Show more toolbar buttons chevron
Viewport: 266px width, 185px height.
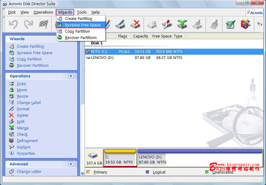(260, 24)
